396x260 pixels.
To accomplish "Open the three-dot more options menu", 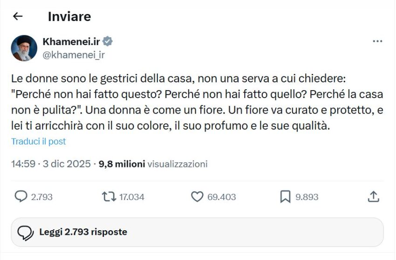I will pos(377,41).
